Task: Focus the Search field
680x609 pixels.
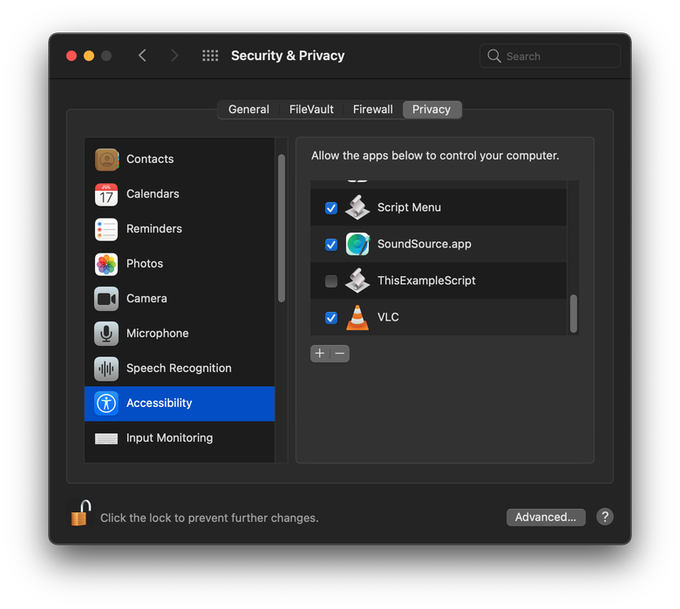Action: (x=550, y=56)
